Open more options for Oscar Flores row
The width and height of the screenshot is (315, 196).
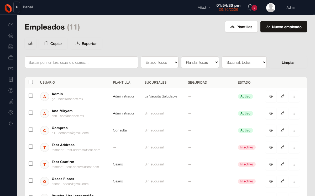click(x=294, y=181)
